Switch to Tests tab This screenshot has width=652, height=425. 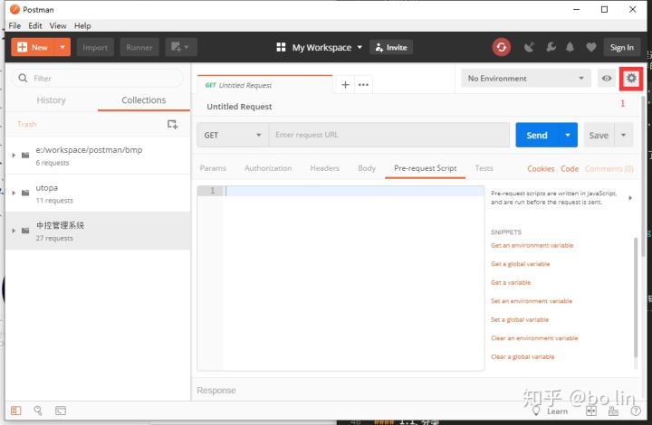click(484, 168)
